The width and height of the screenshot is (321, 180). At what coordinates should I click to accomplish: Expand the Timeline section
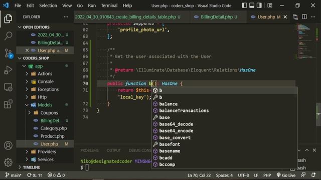pyautogui.click(x=20, y=167)
